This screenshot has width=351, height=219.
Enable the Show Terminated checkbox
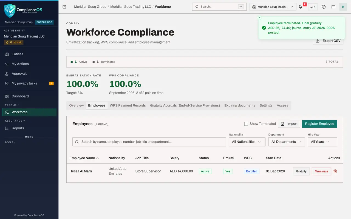pos(246,124)
